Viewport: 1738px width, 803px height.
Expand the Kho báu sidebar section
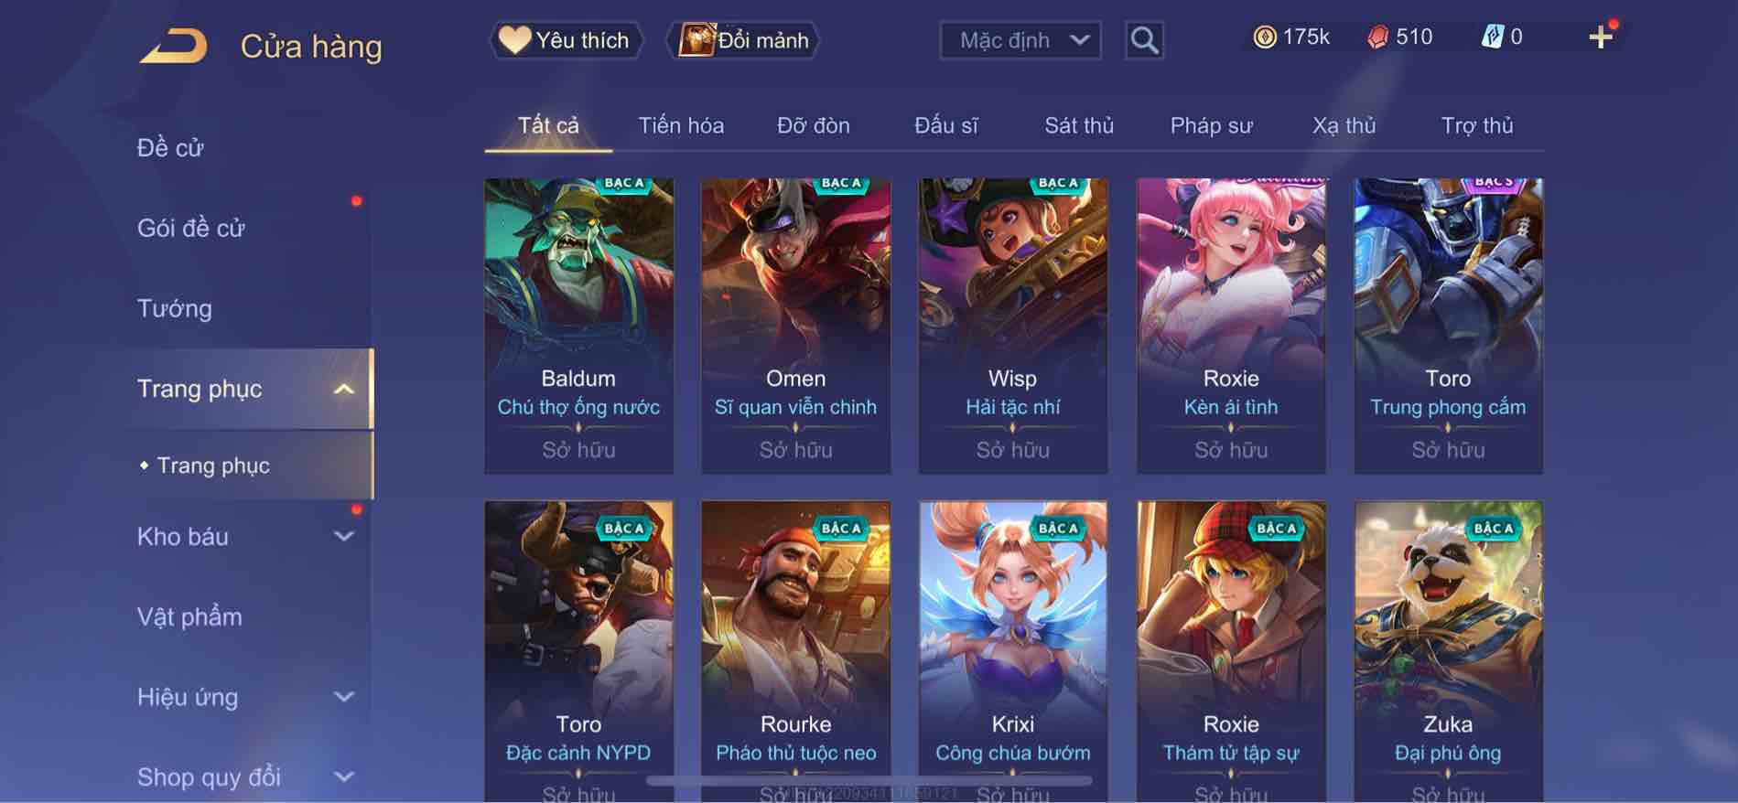coord(344,537)
